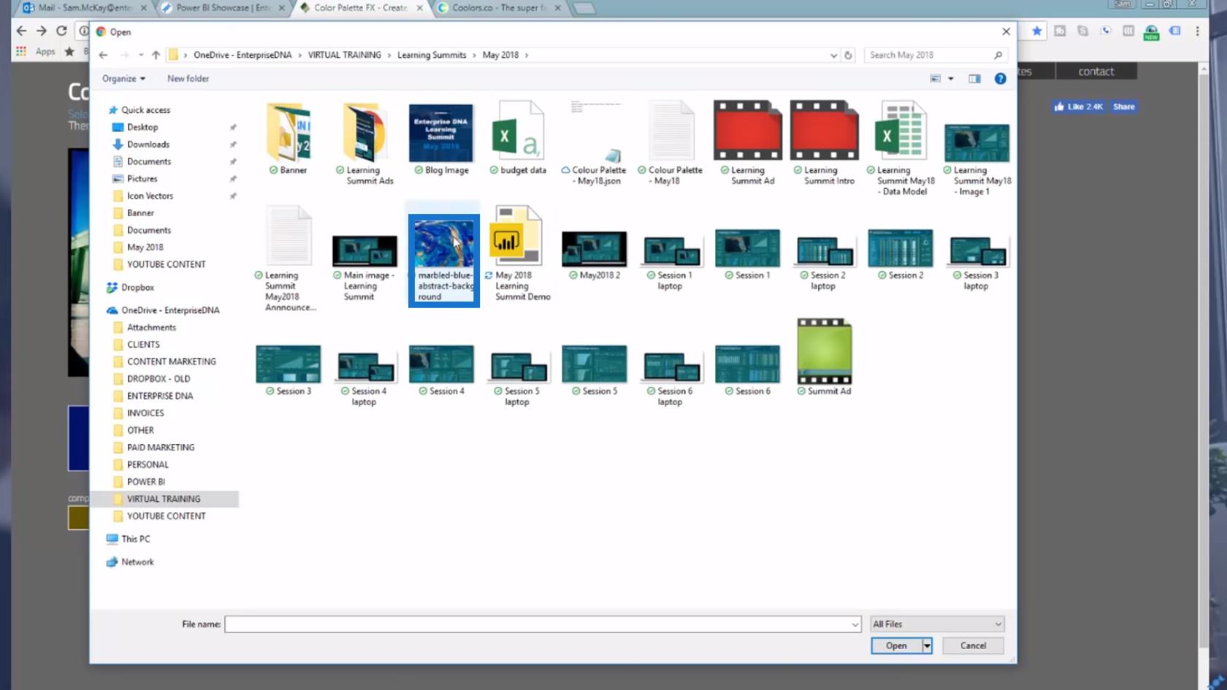
Task: Toggle the preview pane icon
Action: pos(974,78)
